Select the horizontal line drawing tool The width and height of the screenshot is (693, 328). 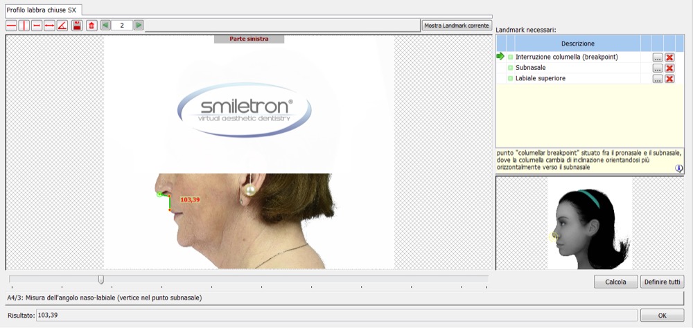pos(11,26)
